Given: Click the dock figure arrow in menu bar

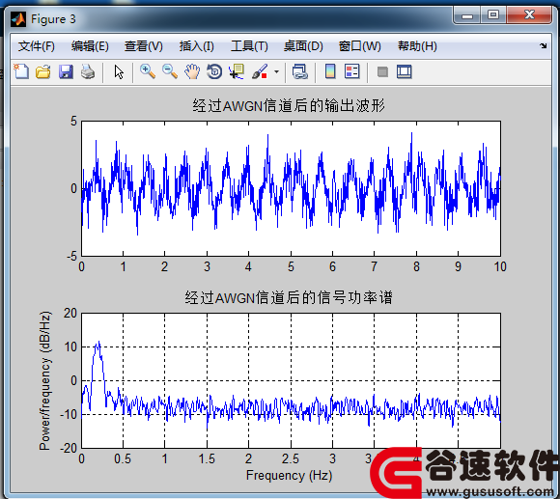Looking at the screenshot, I should pyautogui.click(x=544, y=45).
